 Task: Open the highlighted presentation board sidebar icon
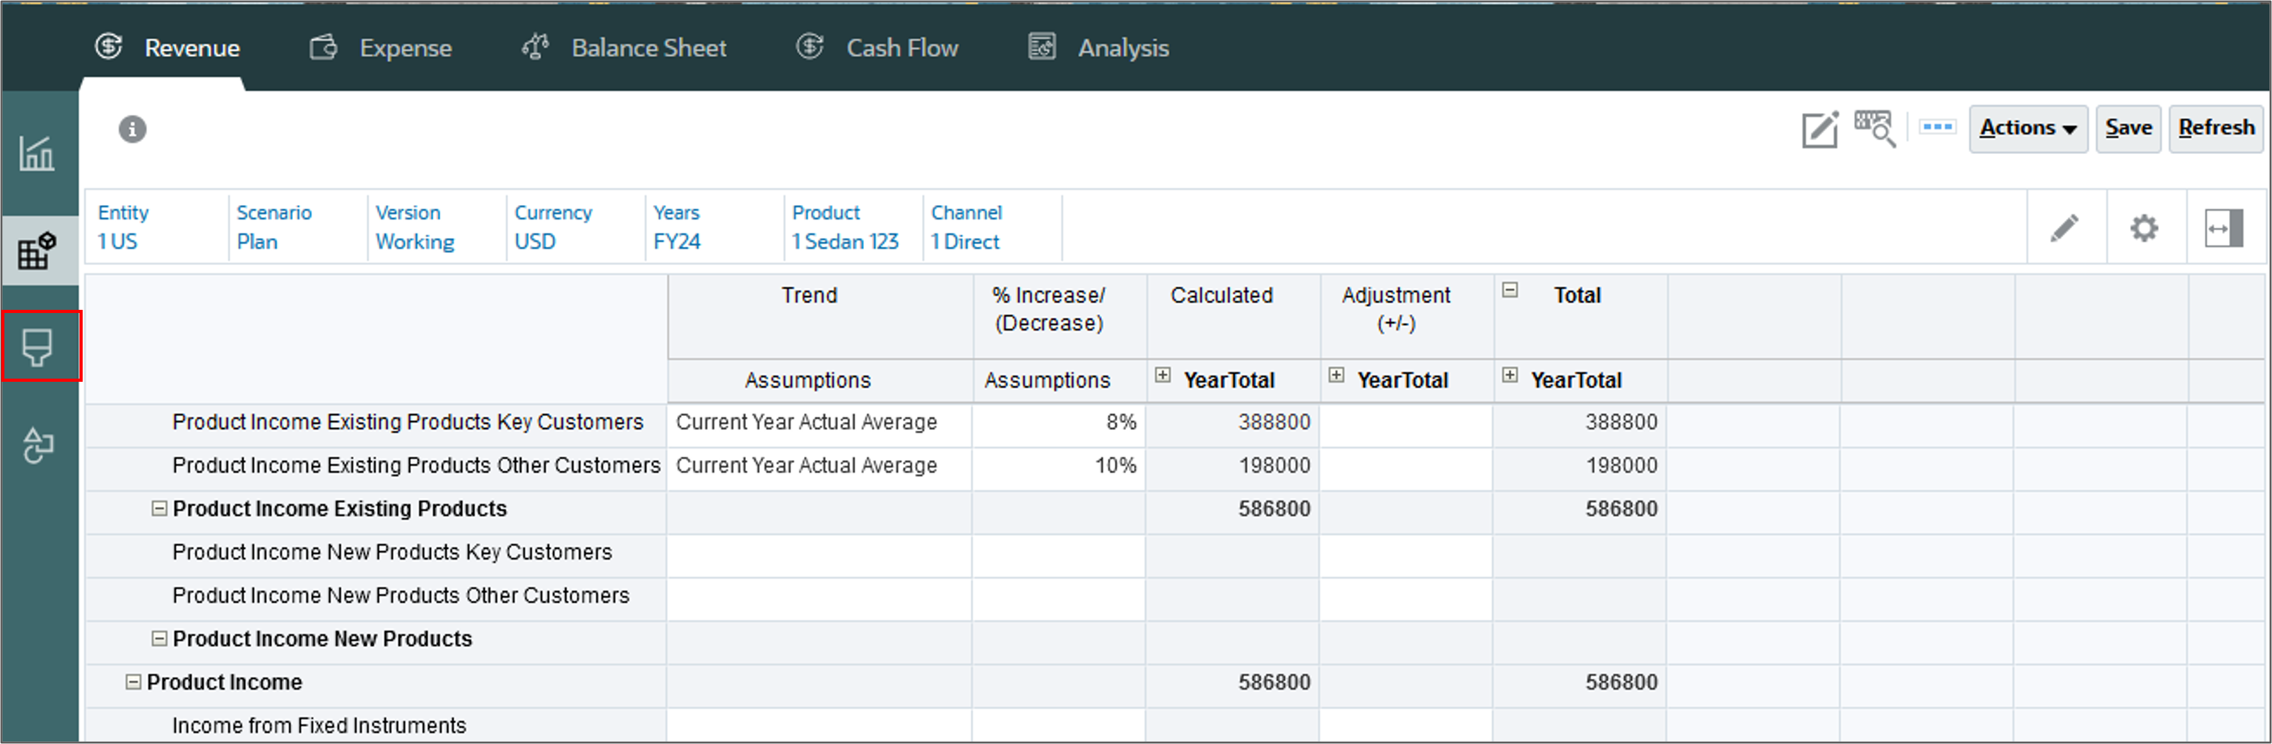(x=37, y=347)
